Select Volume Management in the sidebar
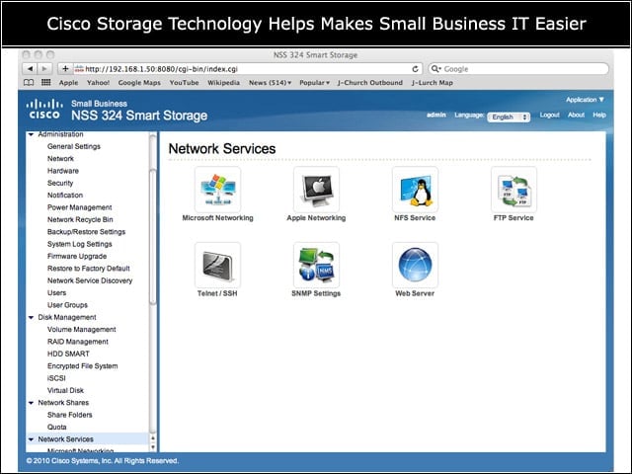Screen dimensions: 632x474 (x=81, y=330)
